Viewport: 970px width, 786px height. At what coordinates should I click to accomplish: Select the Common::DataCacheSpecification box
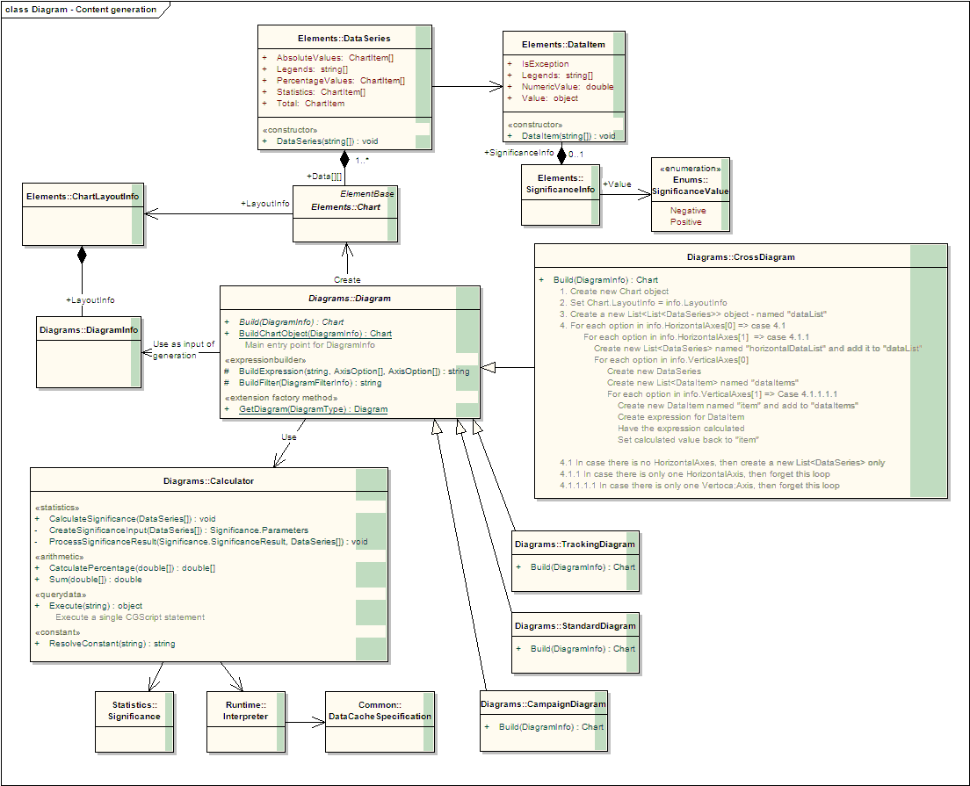click(x=380, y=710)
